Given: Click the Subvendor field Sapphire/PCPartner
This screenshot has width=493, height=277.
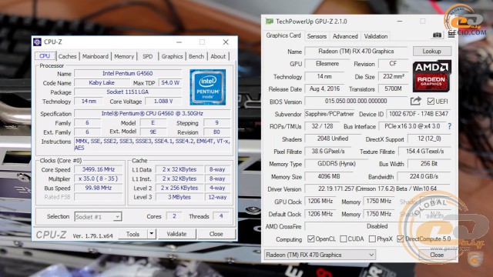Looking at the screenshot, I should coord(330,114).
